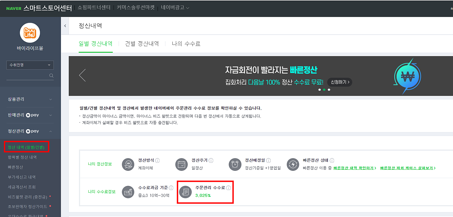453x217 pixels.
Task: Open info tooltip next to 주문관리 수수료
Action: point(228,188)
